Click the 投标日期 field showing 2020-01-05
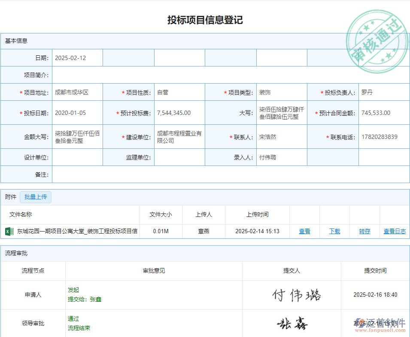This screenshot has width=410, height=337. (x=77, y=112)
